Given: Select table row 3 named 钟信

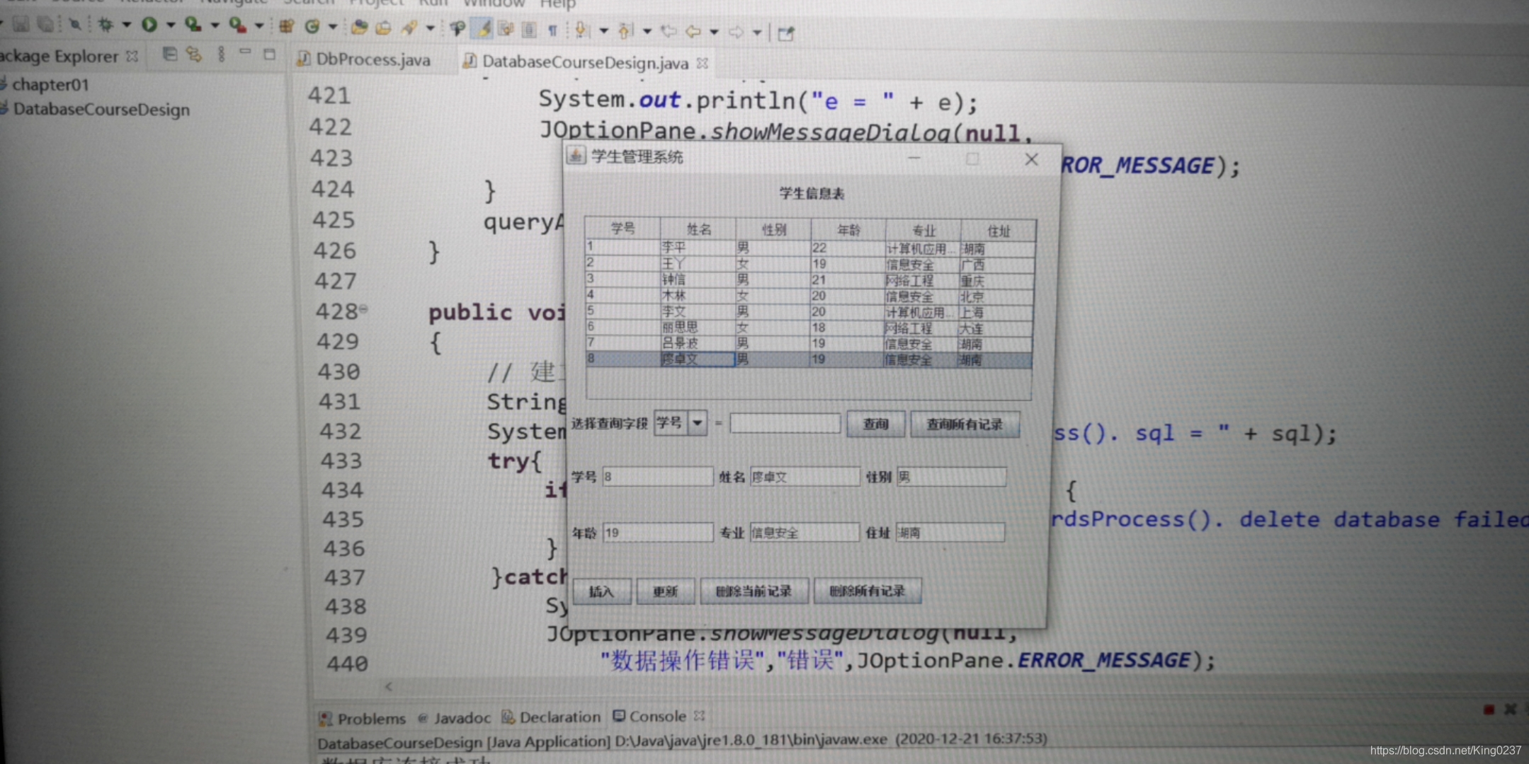Looking at the screenshot, I should tap(809, 279).
